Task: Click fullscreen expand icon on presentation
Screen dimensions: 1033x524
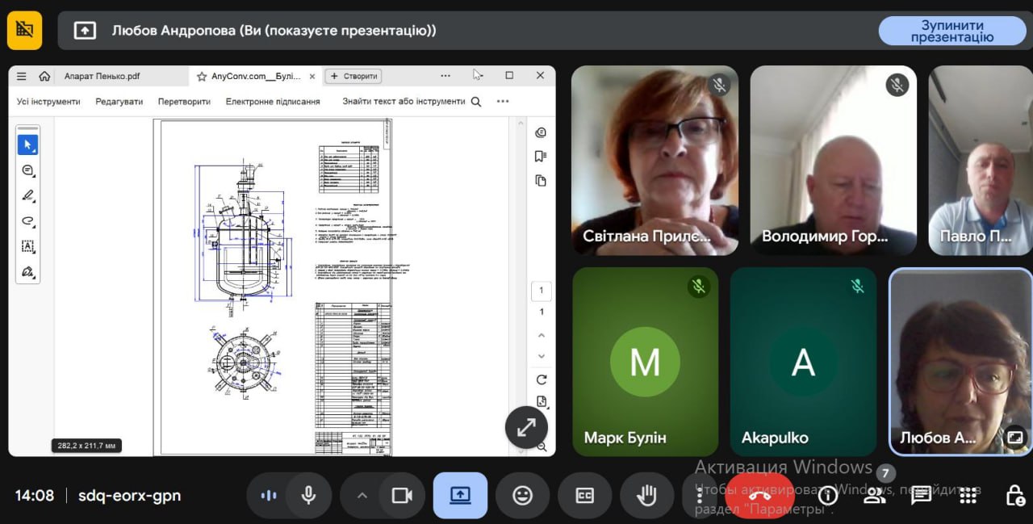Action: [x=526, y=427]
